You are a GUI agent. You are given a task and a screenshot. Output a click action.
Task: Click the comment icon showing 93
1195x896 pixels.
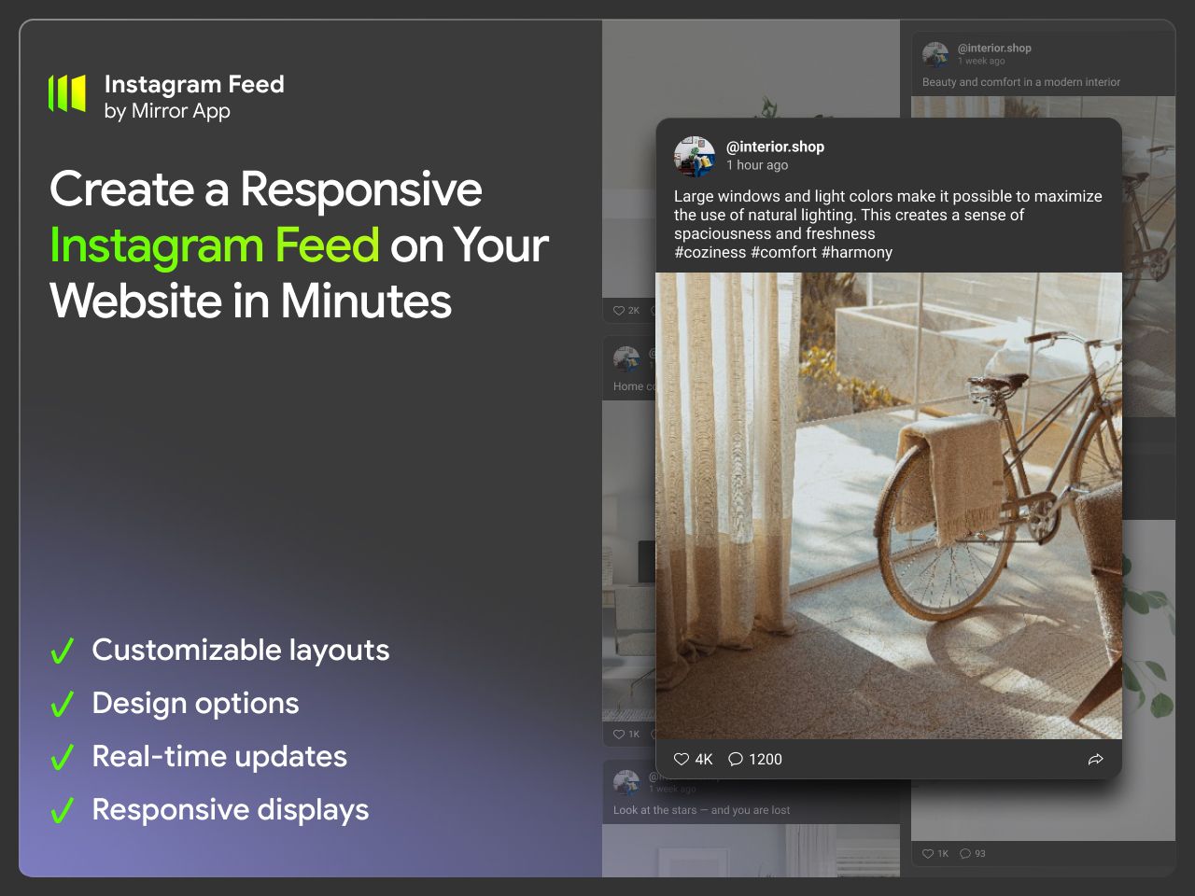tap(965, 854)
